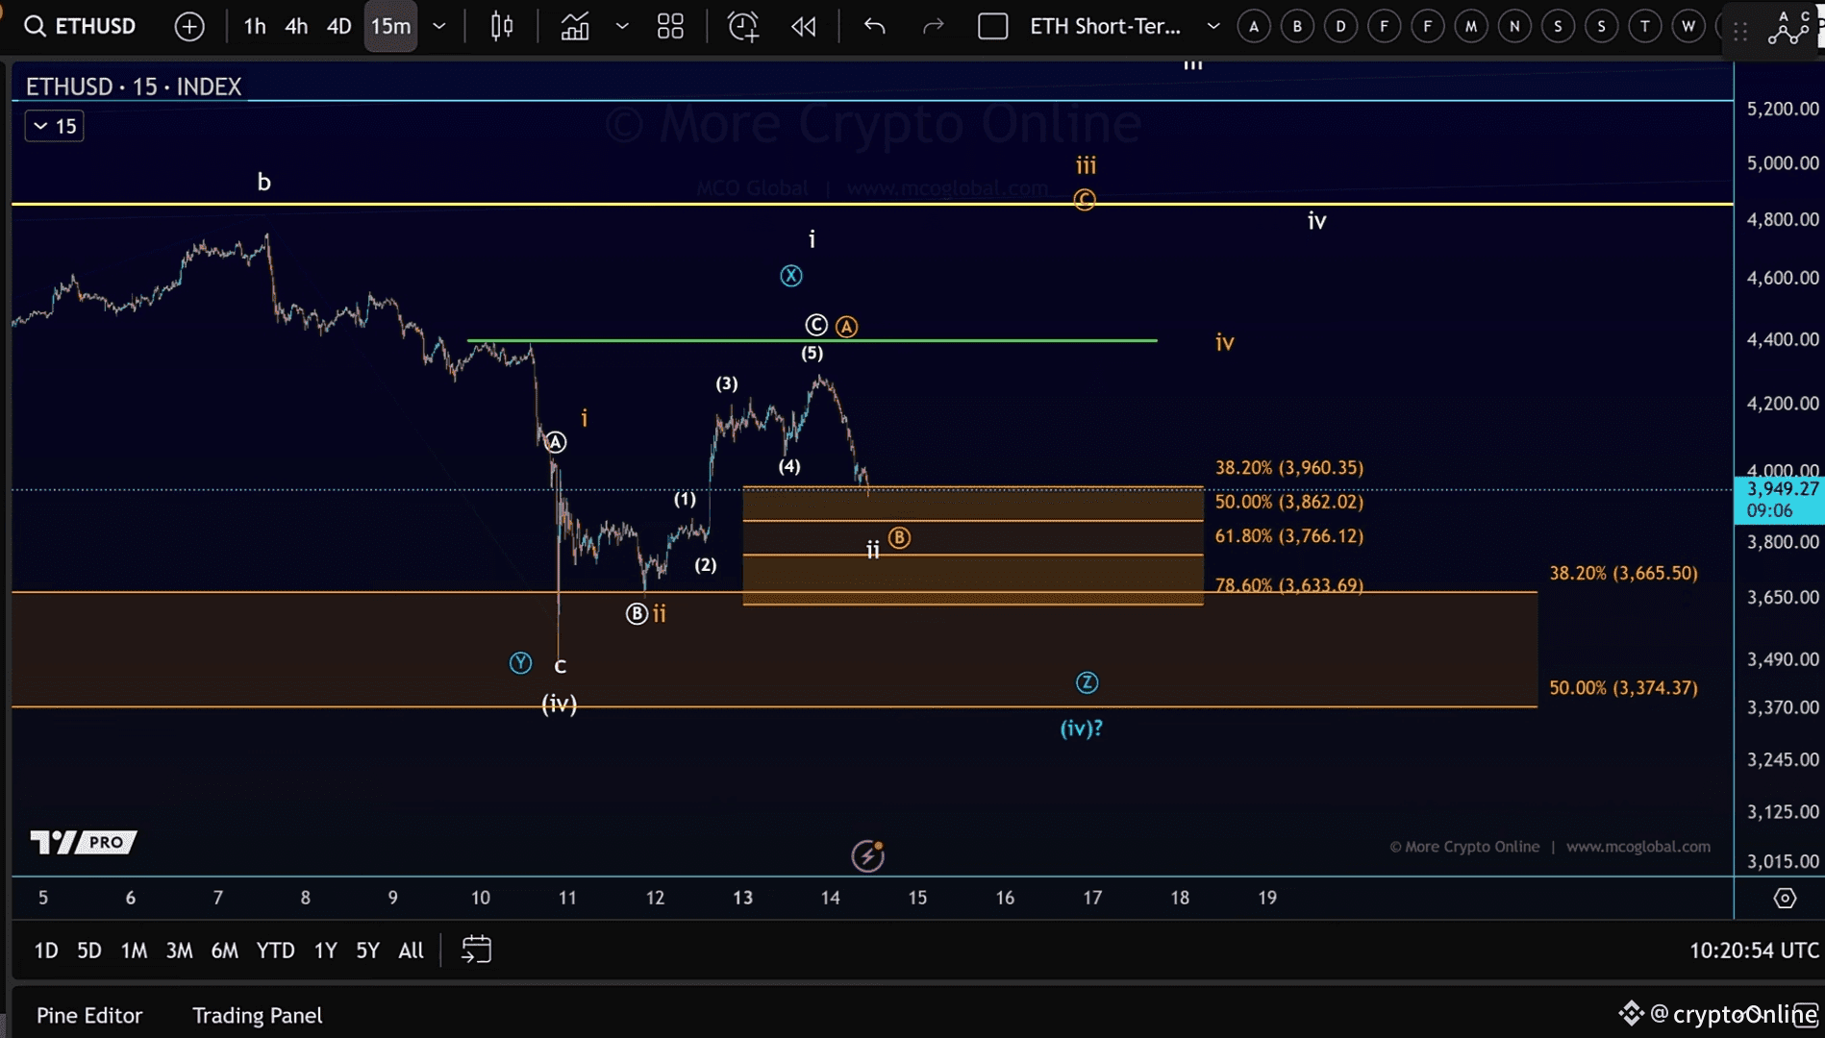Click the go-to-date calendar icon
Viewport: 1825px width, 1038px height.
tap(476, 950)
